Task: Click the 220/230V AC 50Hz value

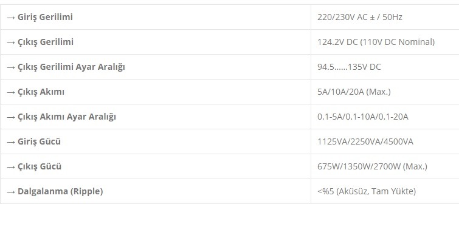Action: [360, 17]
